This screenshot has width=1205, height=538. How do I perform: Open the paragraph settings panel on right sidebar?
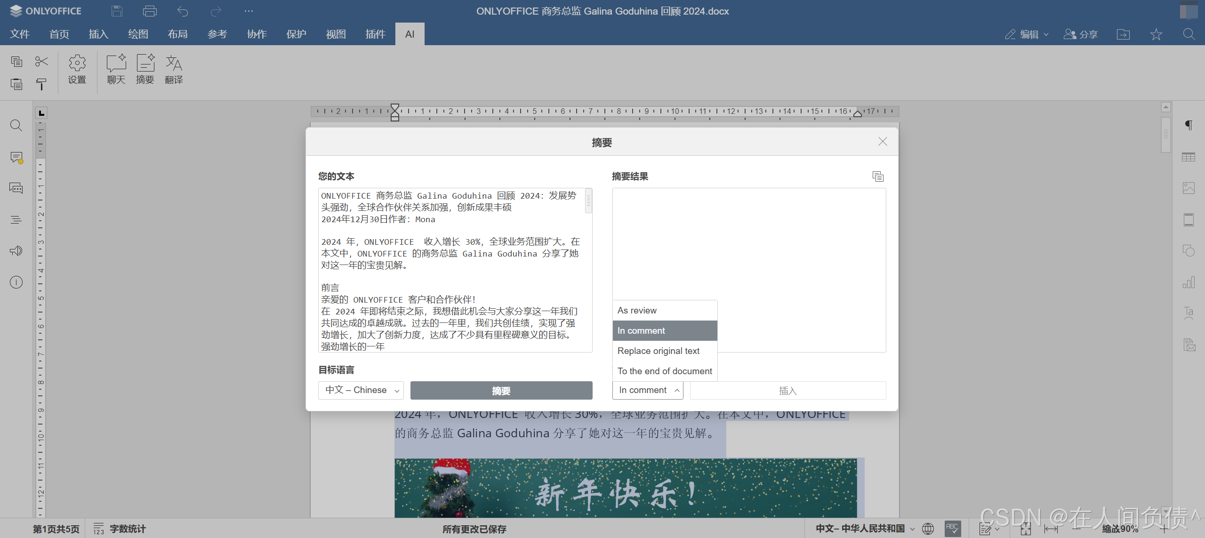[x=1189, y=125]
